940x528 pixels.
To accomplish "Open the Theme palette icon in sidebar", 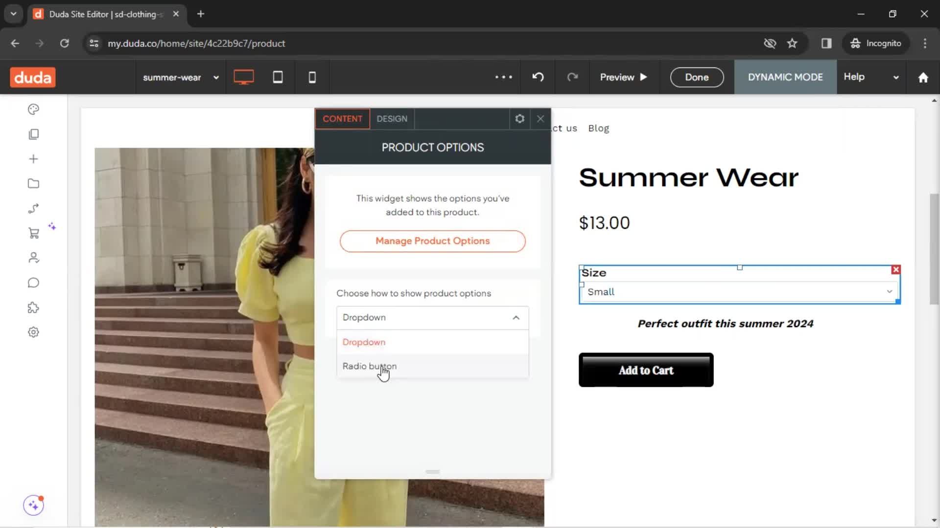I will pyautogui.click(x=33, y=109).
